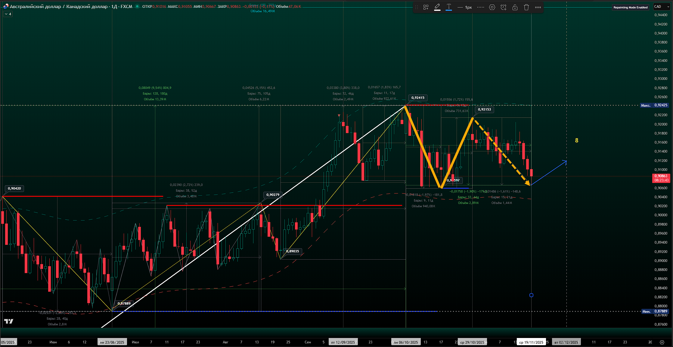Open drawing settings hexagon icon
Image resolution: width=673 pixels, height=347 pixels.
(x=492, y=7)
